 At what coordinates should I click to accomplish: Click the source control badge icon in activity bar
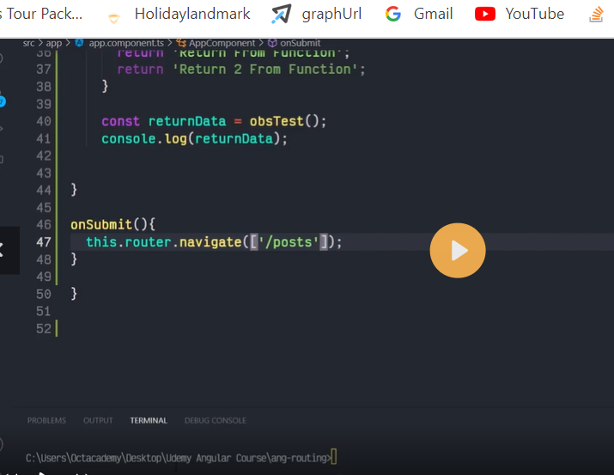(x=2, y=101)
